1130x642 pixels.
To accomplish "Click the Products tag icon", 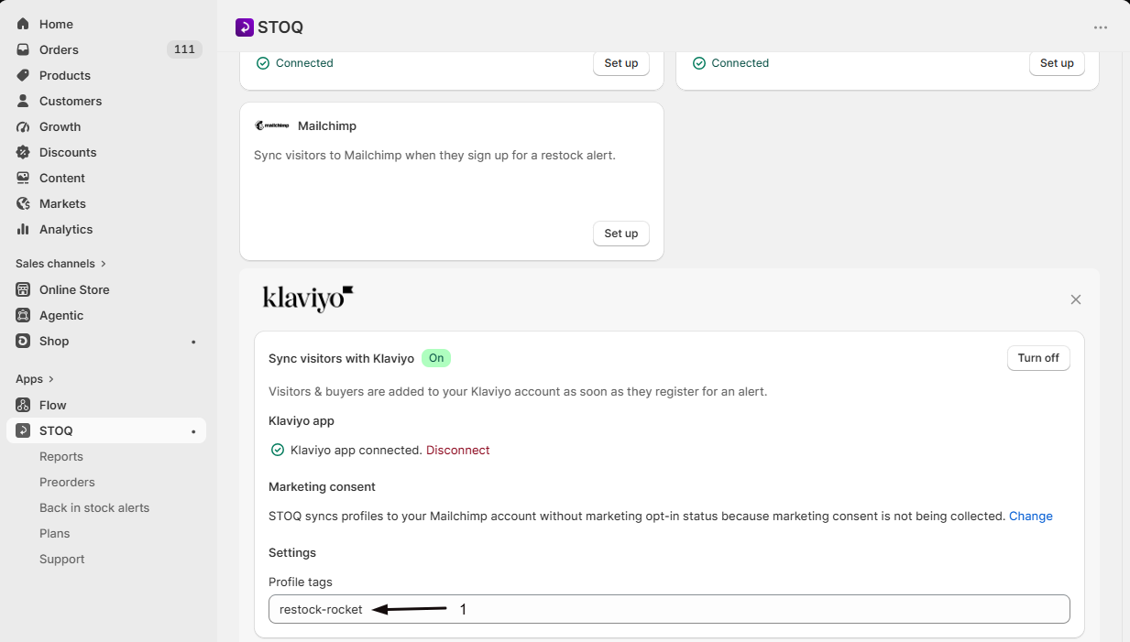I will pos(23,75).
